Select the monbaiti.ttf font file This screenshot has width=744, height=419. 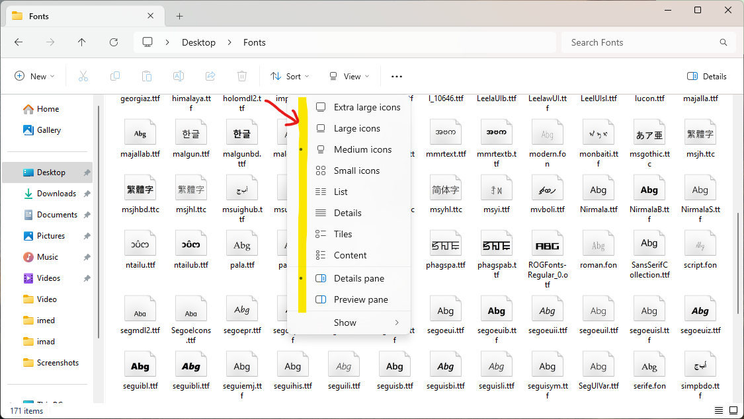599,143
